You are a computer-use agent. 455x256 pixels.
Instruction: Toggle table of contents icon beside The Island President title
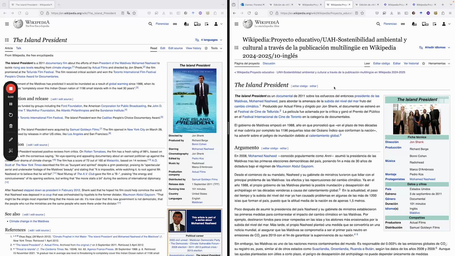tap(7, 40)
